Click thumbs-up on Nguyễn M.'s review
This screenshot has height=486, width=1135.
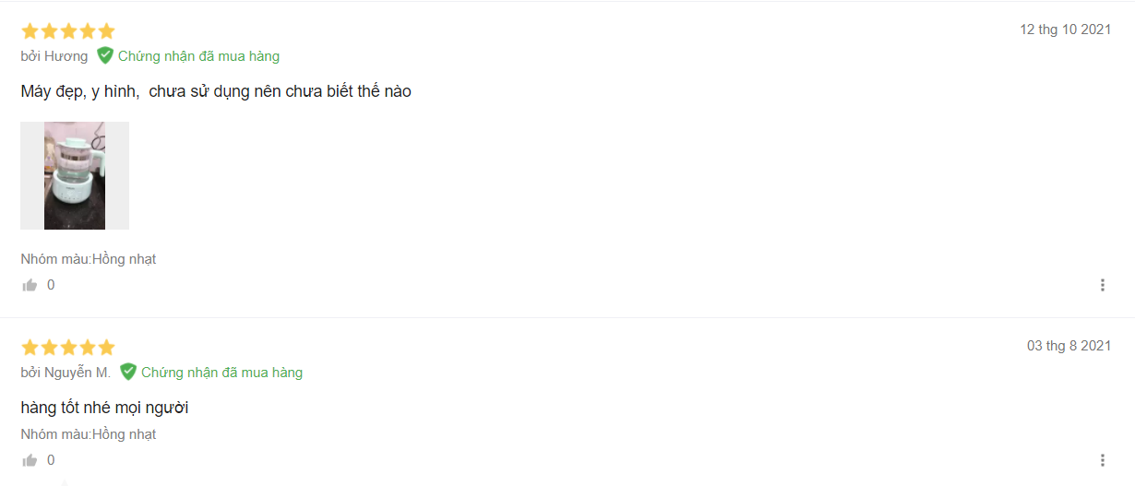tap(30, 460)
